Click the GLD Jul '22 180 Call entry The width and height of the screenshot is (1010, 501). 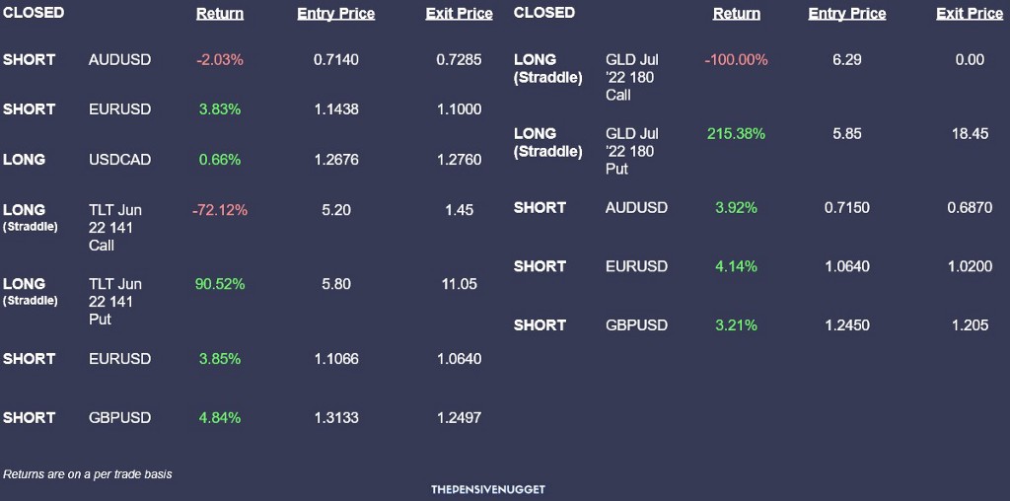(x=632, y=77)
